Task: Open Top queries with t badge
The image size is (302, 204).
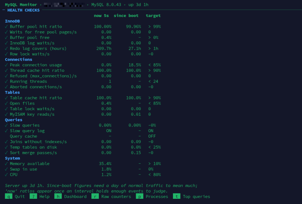Action: point(177,196)
